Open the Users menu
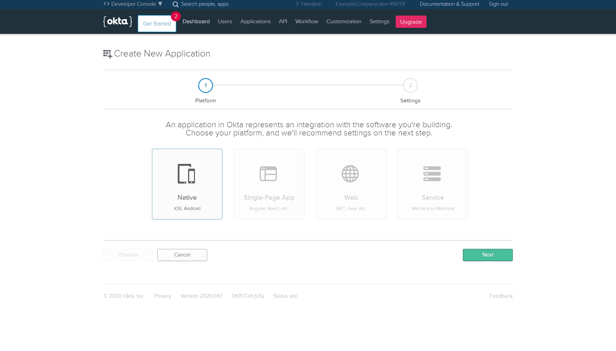This screenshot has height=351, width=616. (225, 21)
